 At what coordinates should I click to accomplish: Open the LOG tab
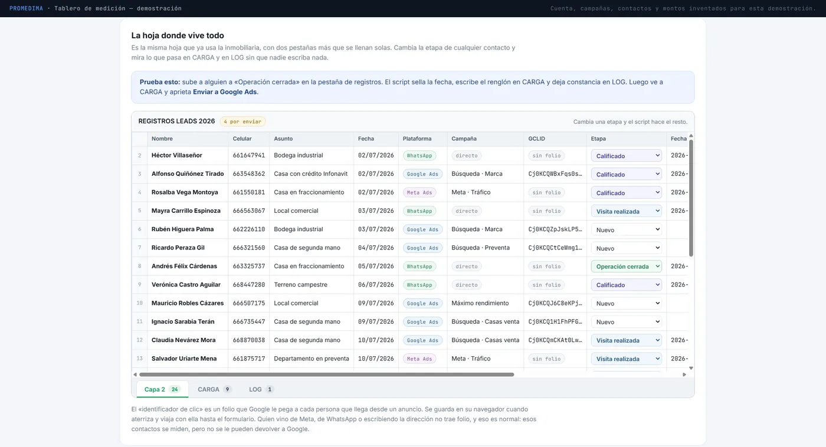[x=261, y=389]
